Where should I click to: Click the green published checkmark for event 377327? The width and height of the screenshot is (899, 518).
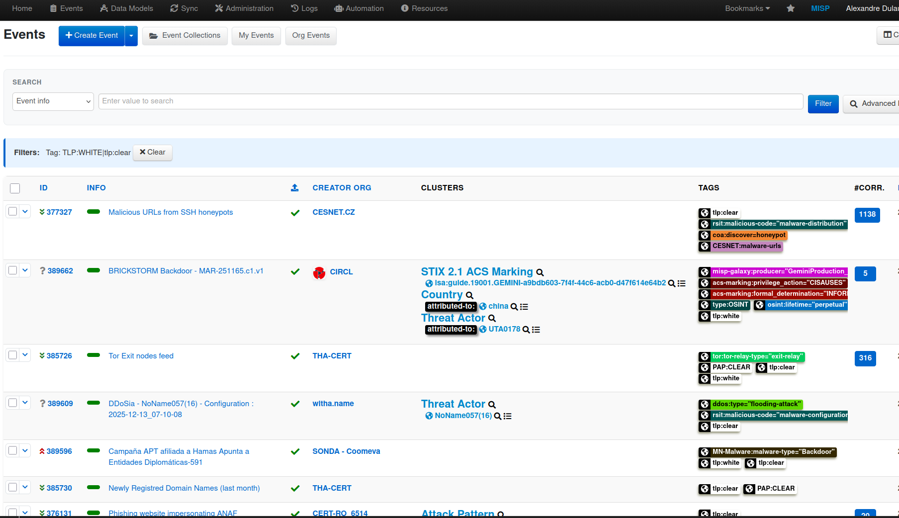295,212
